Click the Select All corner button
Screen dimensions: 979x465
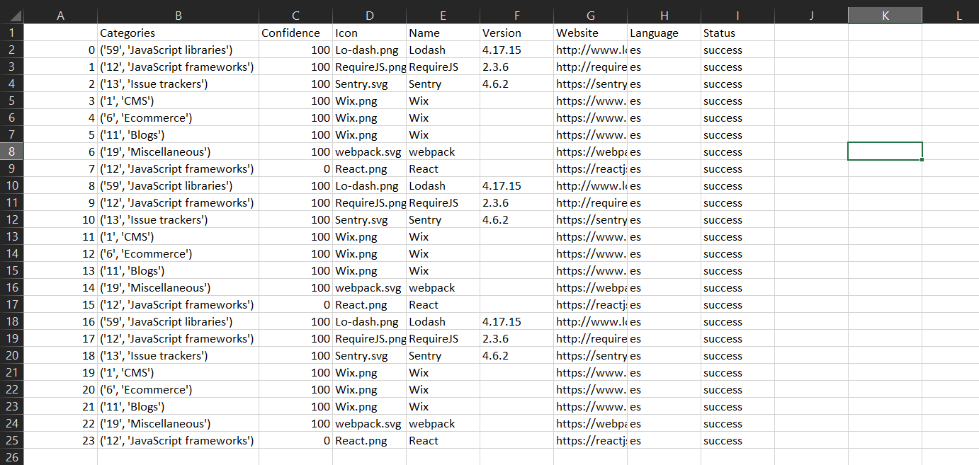pos(11,16)
